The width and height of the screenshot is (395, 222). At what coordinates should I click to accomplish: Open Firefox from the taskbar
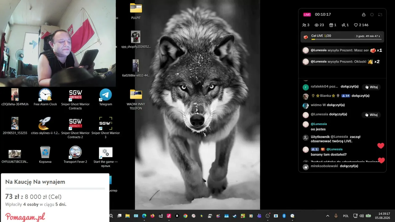click(152, 216)
